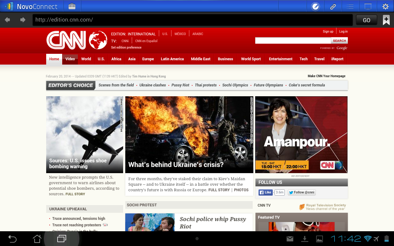Open Sochi police whip Pussy Riot headline
394x246 pixels.
coord(213,223)
